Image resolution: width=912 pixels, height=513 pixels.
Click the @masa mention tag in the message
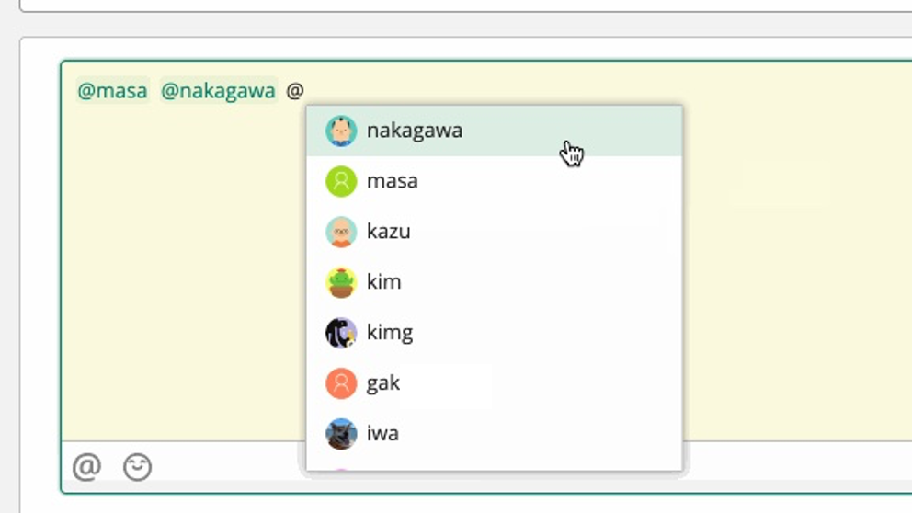click(112, 91)
